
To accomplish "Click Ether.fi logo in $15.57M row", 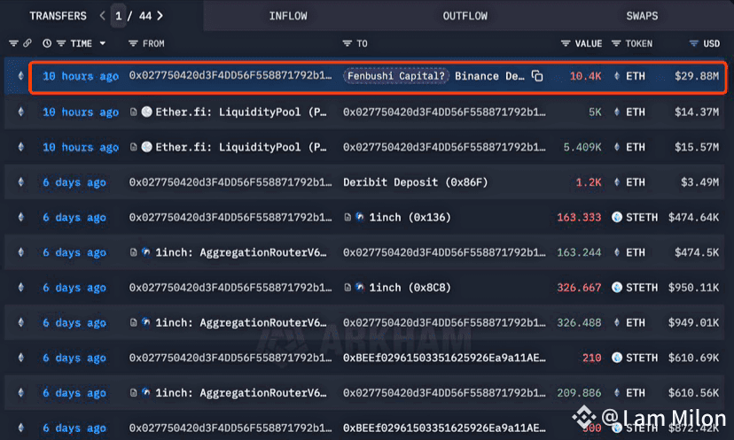I will pos(146,147).
